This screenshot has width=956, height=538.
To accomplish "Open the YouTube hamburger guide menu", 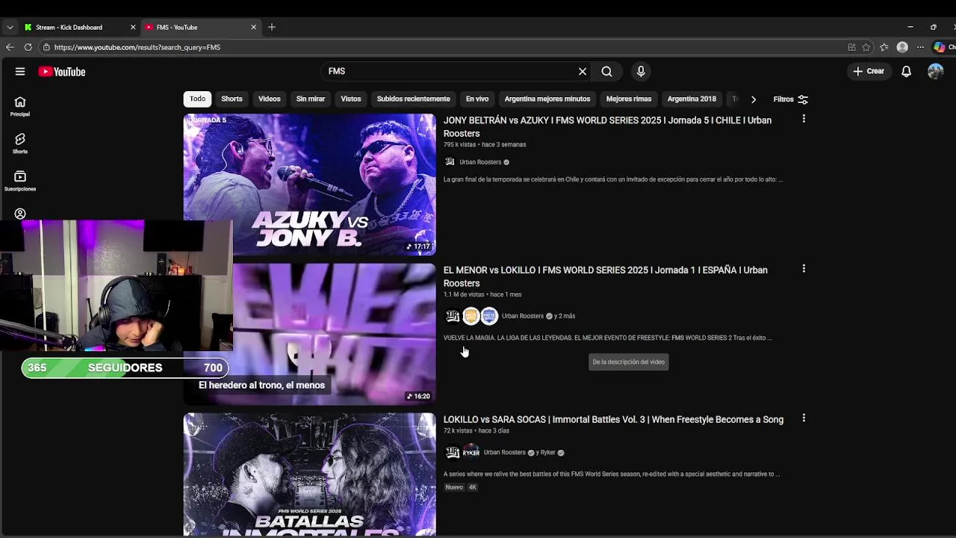I will tap(20, 72).
